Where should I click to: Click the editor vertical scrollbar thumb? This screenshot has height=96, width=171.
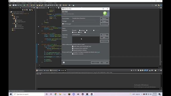(160, 55)
